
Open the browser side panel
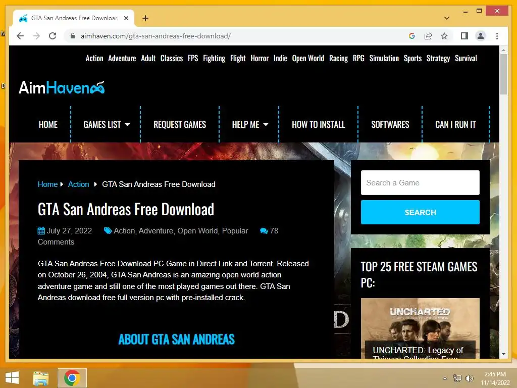point(464,36)
